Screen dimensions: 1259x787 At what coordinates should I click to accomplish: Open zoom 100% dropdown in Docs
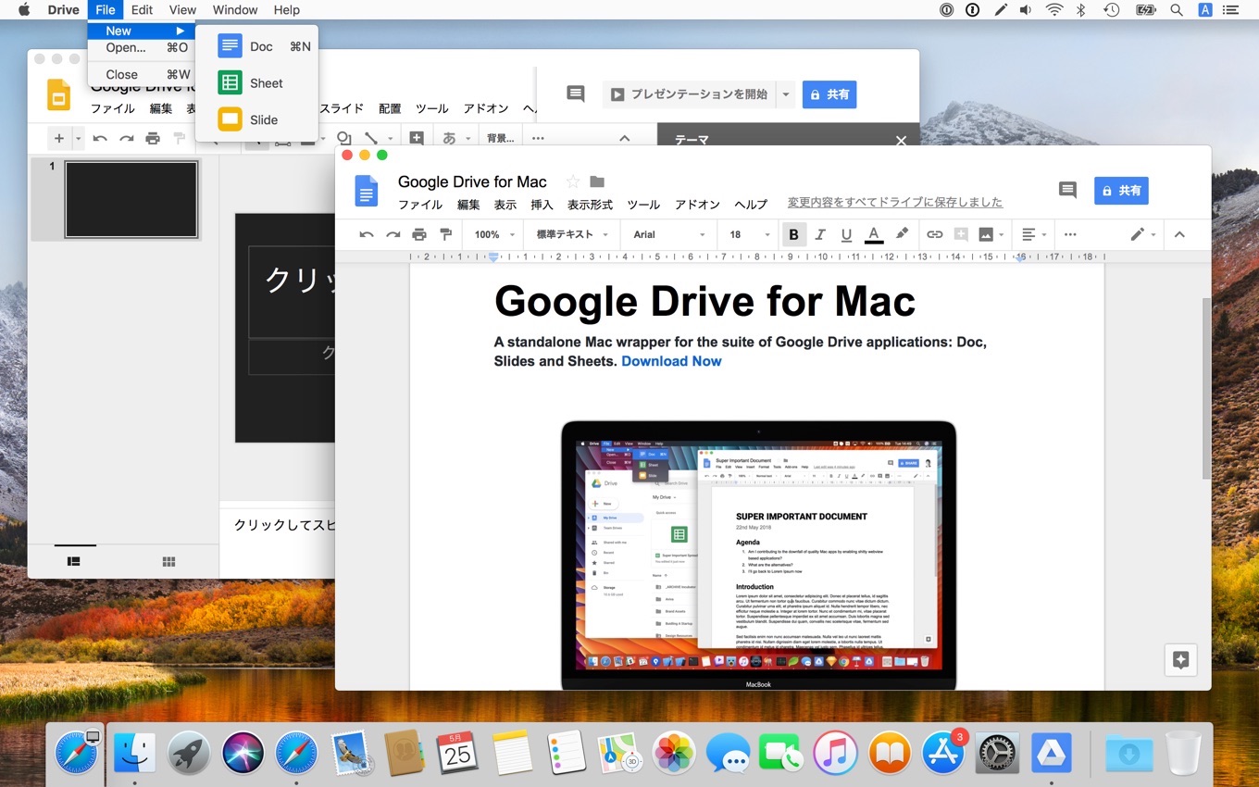(494, 234)
